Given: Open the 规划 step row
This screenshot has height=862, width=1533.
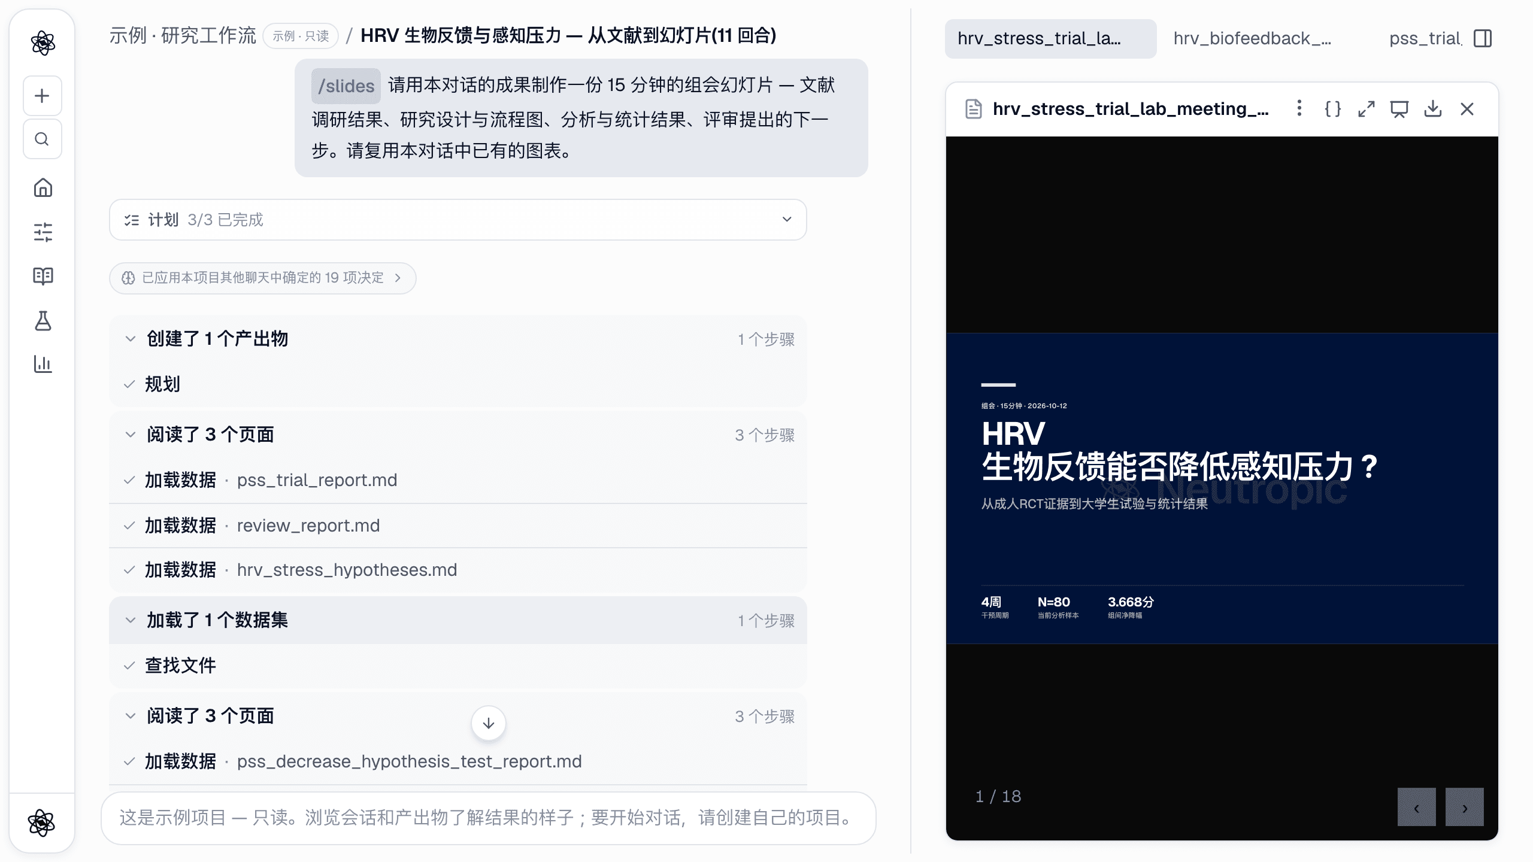Looking at the screenshot, I should (458, 384).
